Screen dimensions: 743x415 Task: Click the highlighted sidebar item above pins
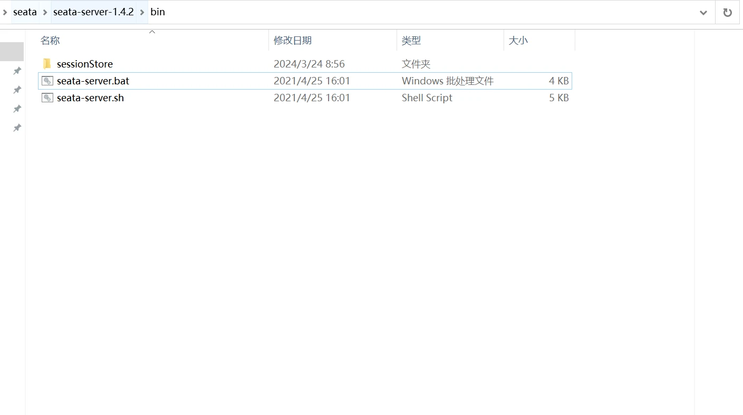12,52
